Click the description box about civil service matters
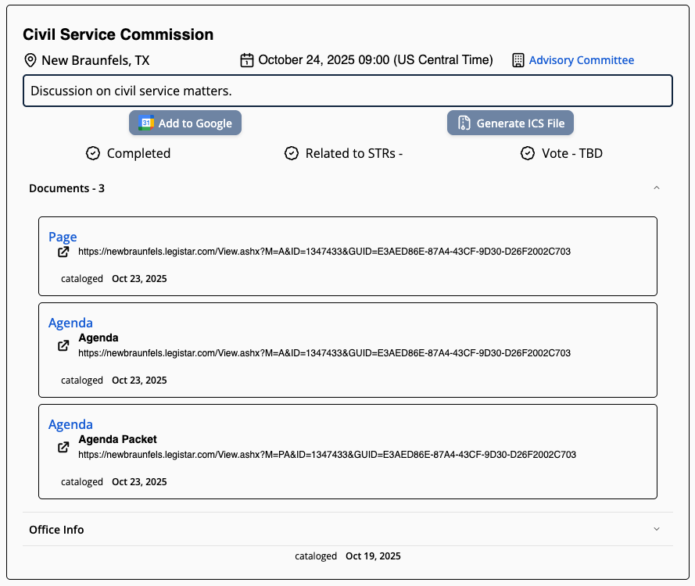This screenshot has height=586, width=695. (x=348, y=91)
